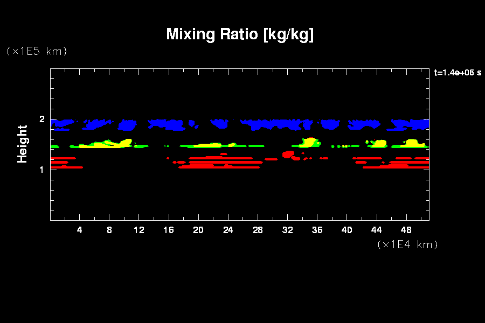Click x-axis tick label 48
This screenshot has width=485, height=323.
click(406, 230)
